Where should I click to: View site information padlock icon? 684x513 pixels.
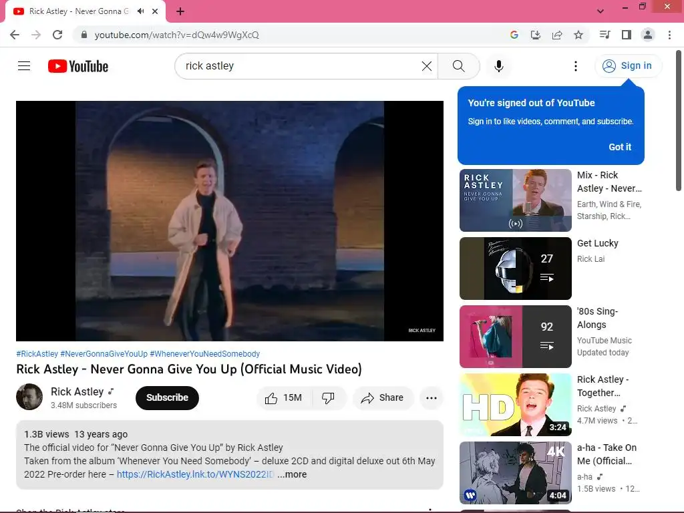[83, 35]
